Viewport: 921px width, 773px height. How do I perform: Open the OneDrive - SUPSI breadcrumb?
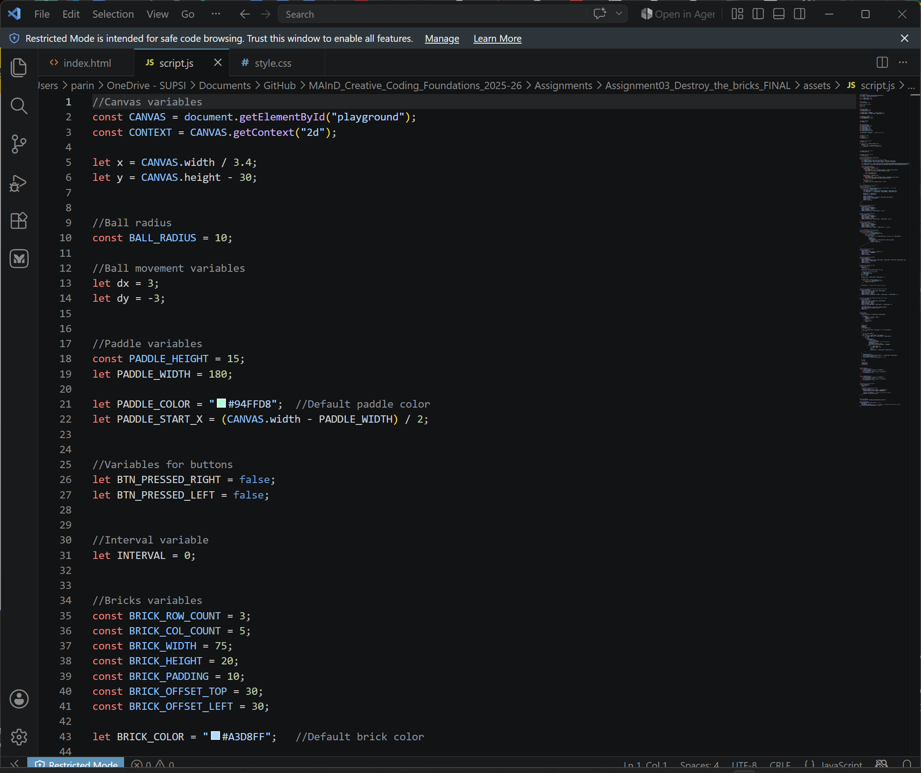tap(146, 85)
